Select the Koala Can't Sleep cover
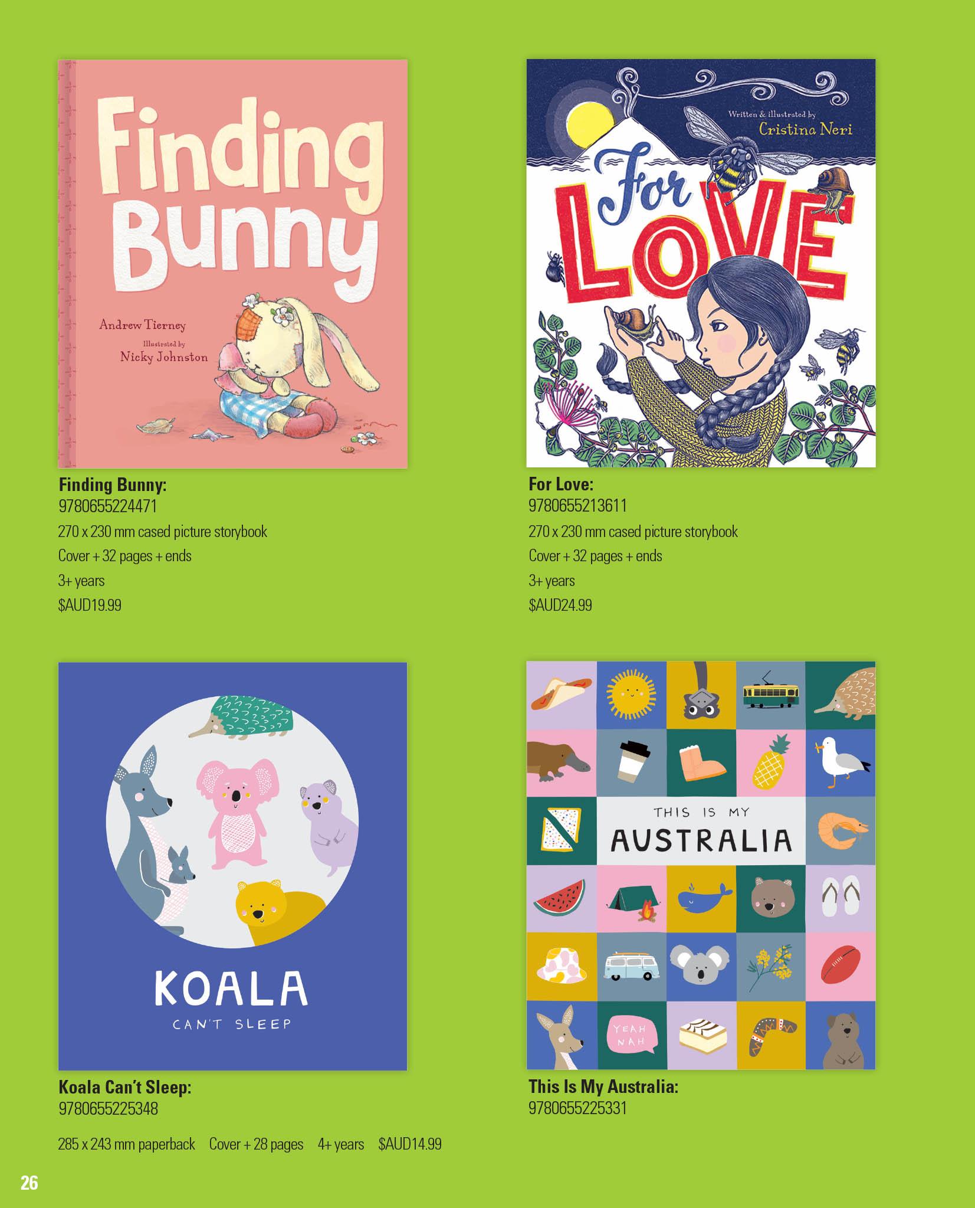Screen dimensions: 975x1208 click(x=233, y=866)
